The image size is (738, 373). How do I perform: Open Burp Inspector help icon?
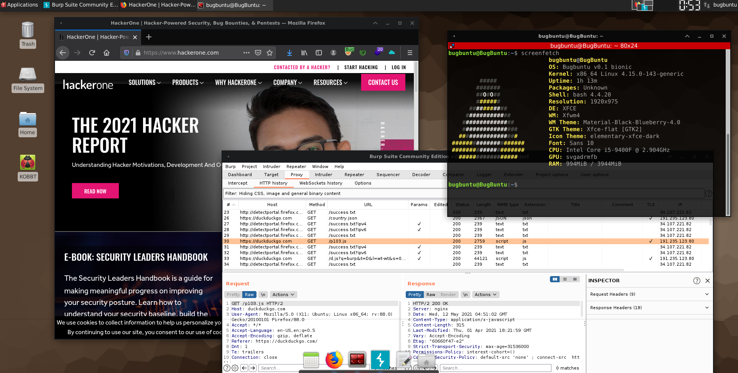pyautogui.click(x=697, y=281)
